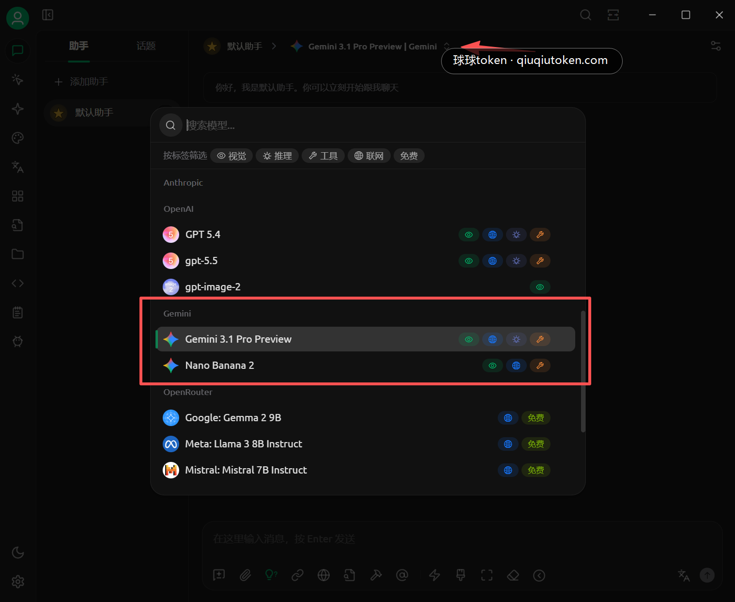Select Gemini 3.1 Pro Preview model
735x602 pixels.
tap(366, 339)
